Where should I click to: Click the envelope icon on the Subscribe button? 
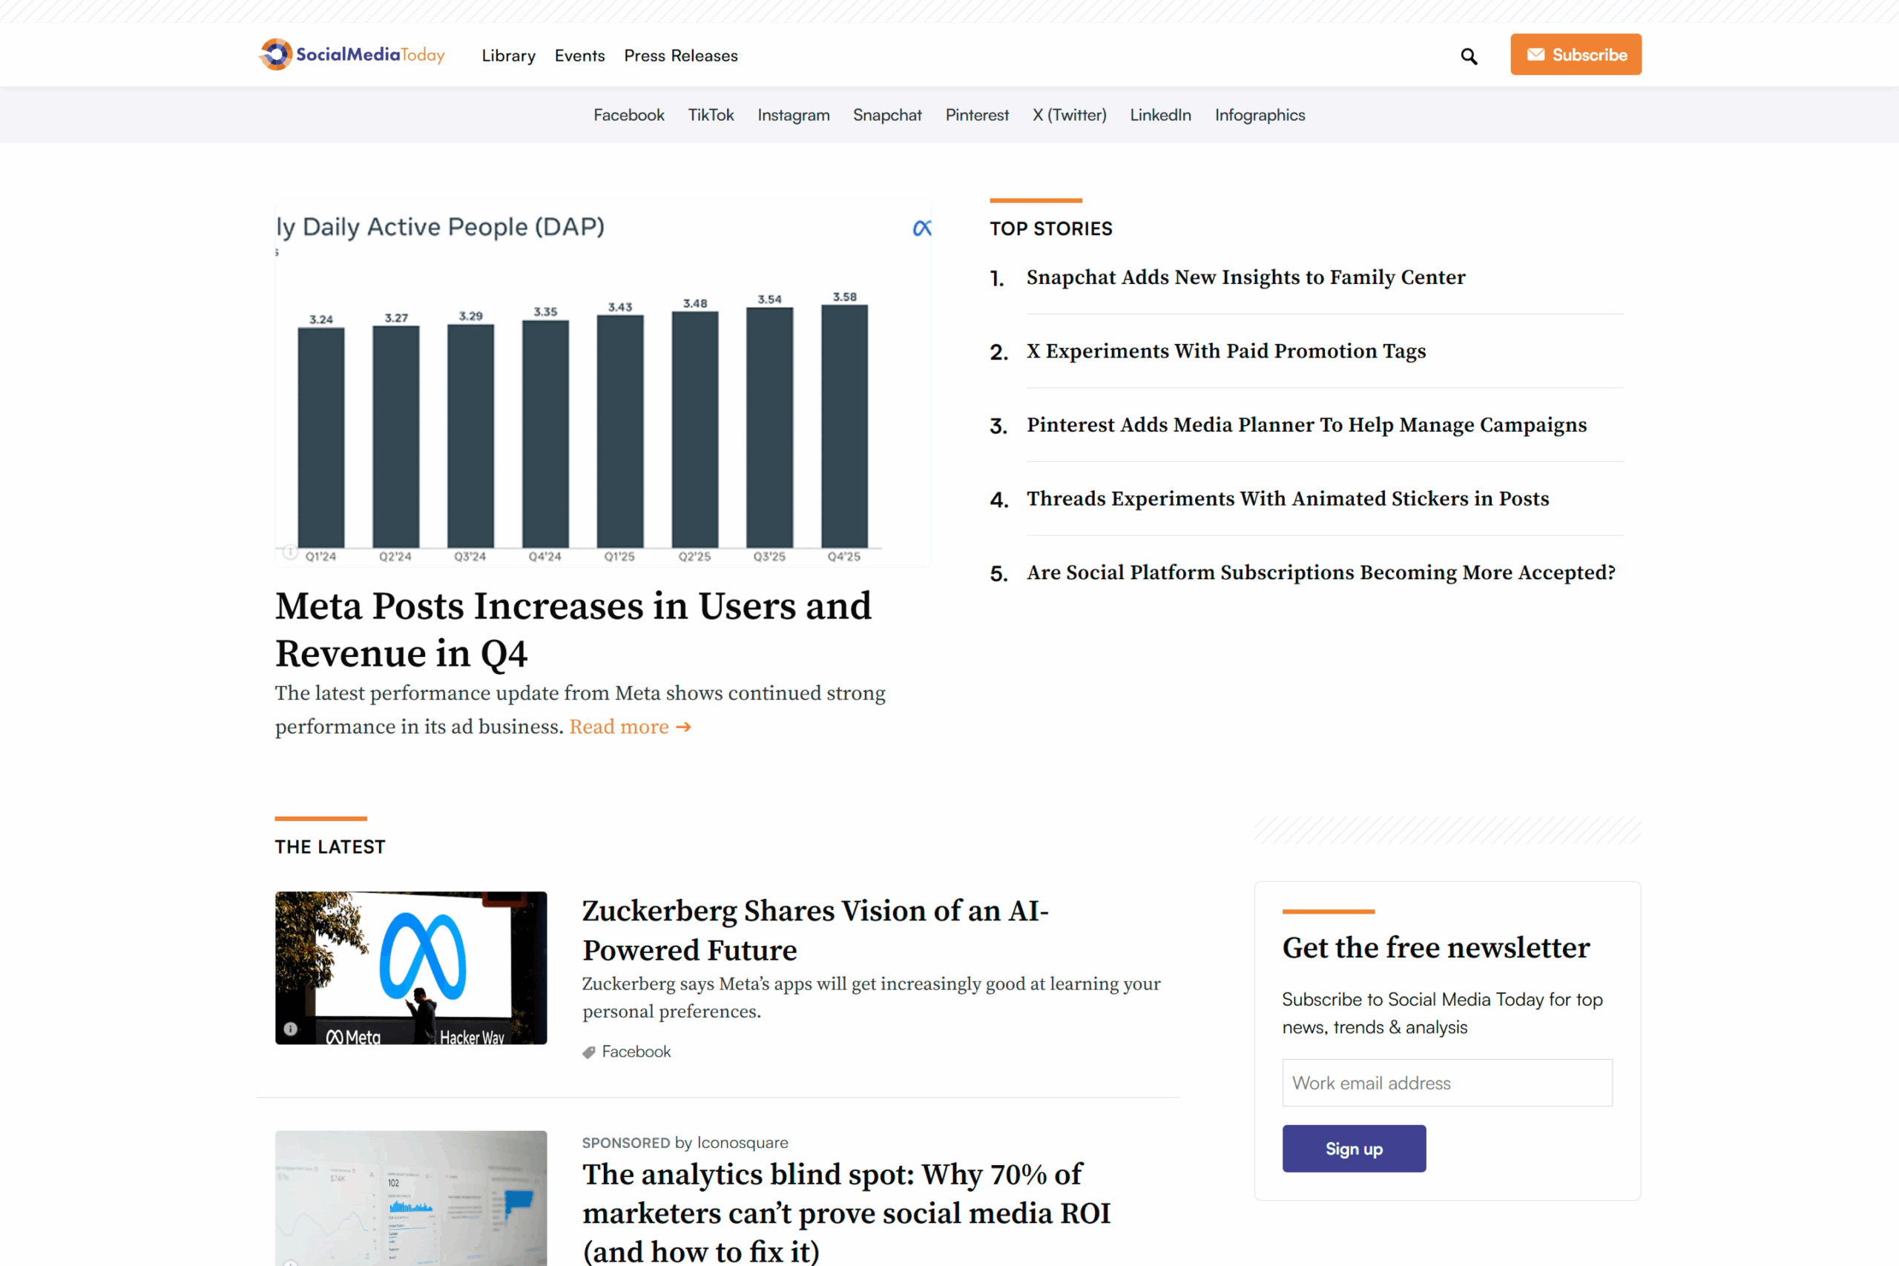(1536, 54)
